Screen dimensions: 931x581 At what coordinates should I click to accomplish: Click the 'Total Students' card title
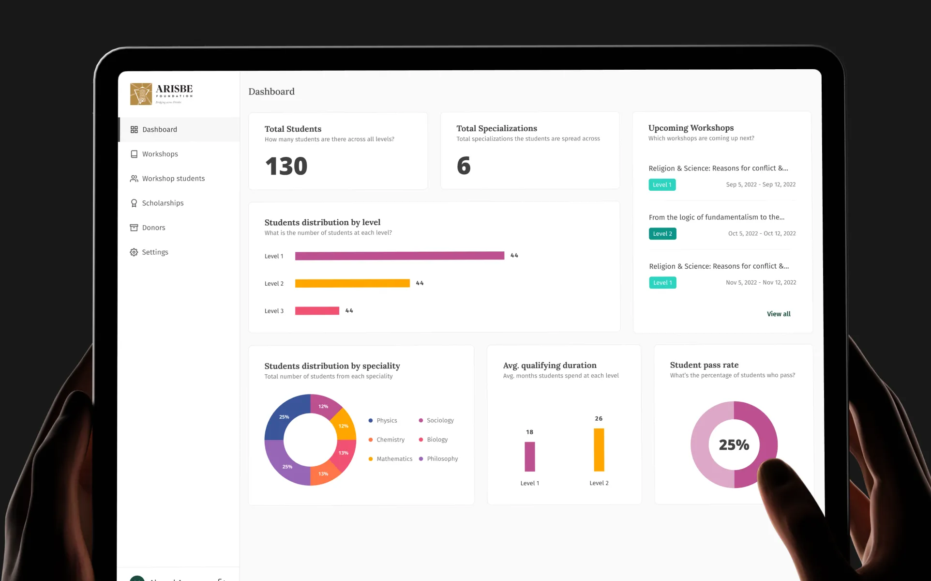(293, 129)
